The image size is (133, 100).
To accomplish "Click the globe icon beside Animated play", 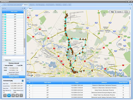I will pyautogui.click(x=23, y=81).
